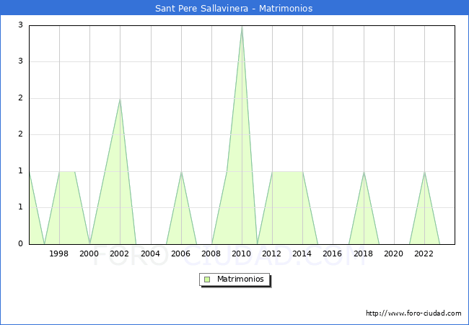
Task: Select the 2014 x-axis label
Action: (302, 253)
